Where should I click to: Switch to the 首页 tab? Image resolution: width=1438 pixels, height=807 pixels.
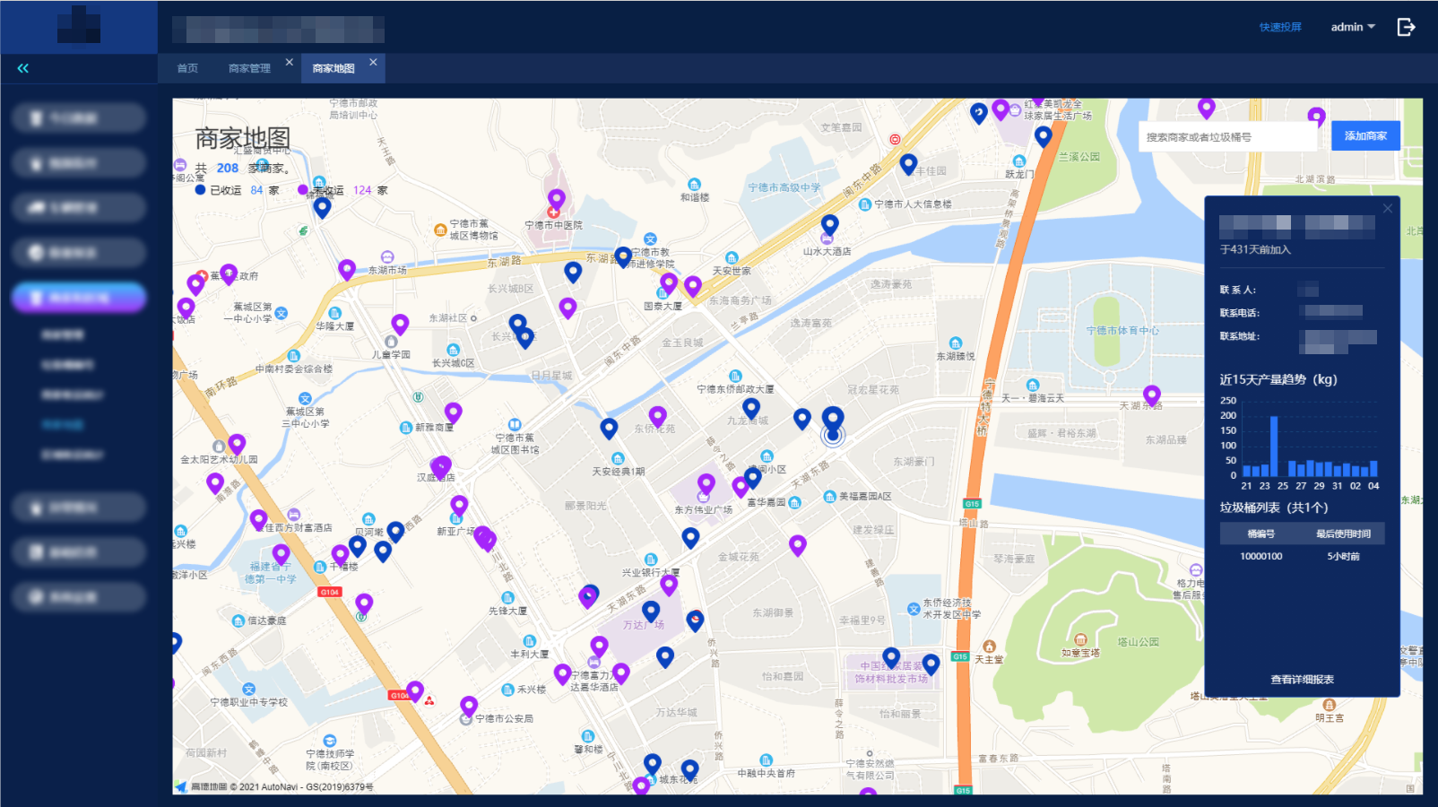pyautogui.click(x=187, y=68)
